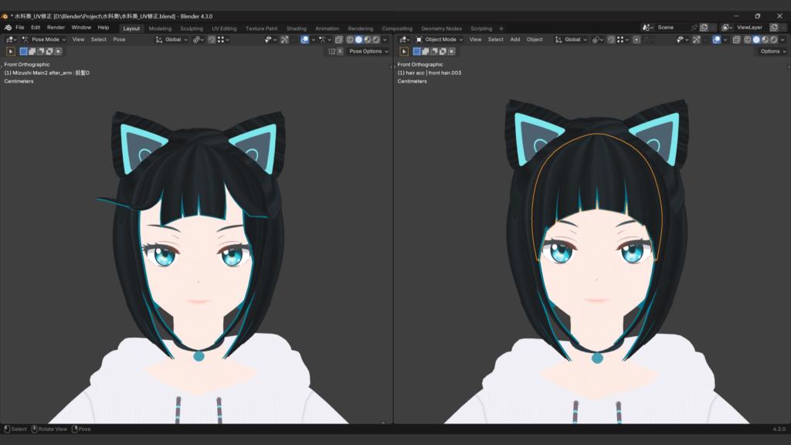Open the Add menu in right viewport
791x445 pixels.
[515, 39]
